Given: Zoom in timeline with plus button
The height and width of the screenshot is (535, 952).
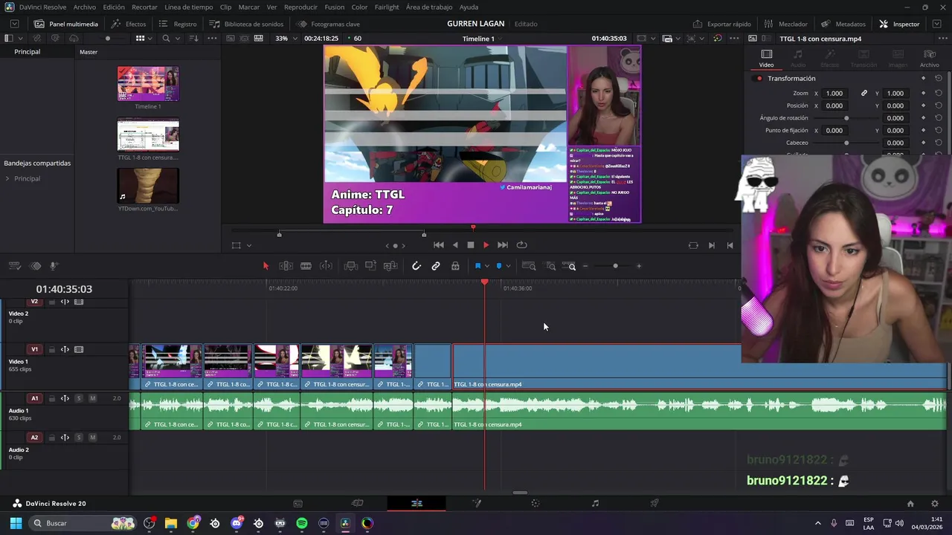Looking at the screenshot, I should click(639, 266).
